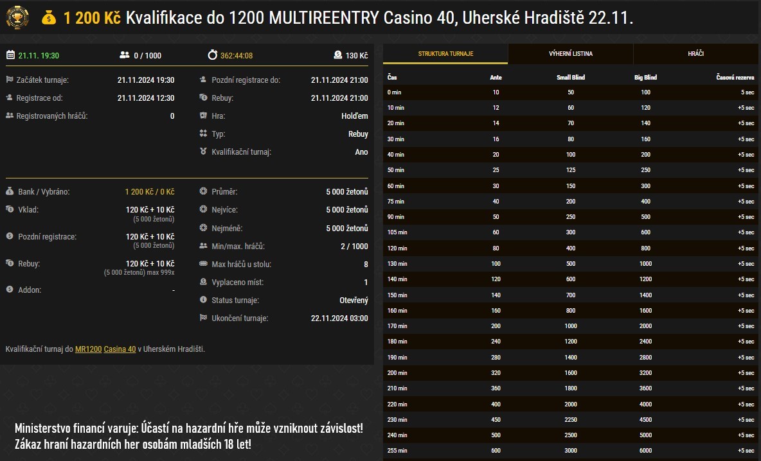The width and height of the screenshot is (761, 461).
Task: Click the buy-in icon beside 130 Kč
Action: tap(338, 55)
